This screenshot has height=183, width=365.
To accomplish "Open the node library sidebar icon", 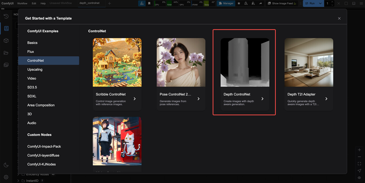I will click(6, 28).
